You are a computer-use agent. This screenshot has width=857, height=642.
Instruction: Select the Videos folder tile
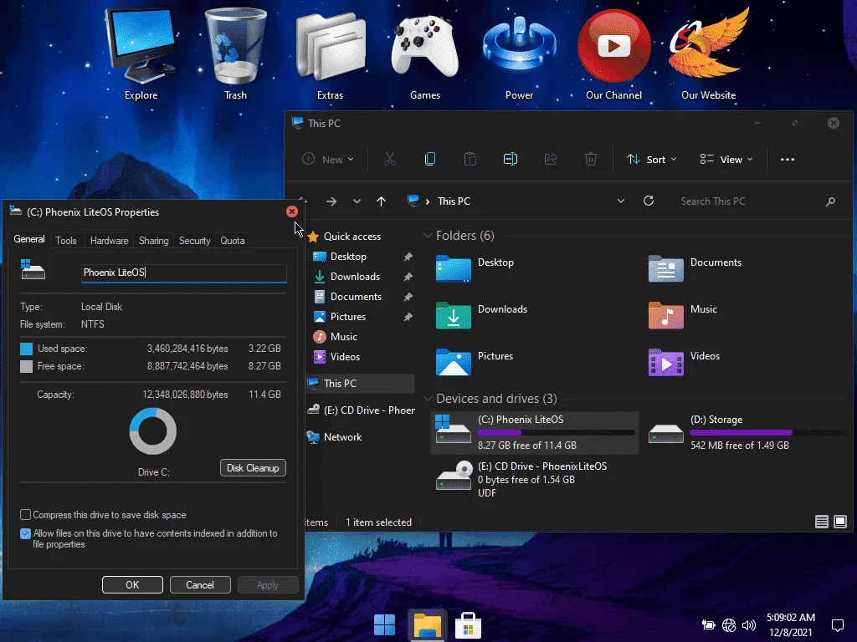(684, 362)
